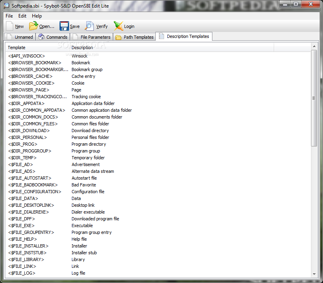Click the Commands tab icon
The height and width of the screenshot is (283, 323).
click(42, 37)
